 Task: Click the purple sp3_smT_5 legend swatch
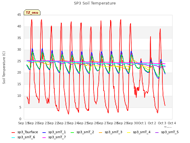tap(157, 132)
